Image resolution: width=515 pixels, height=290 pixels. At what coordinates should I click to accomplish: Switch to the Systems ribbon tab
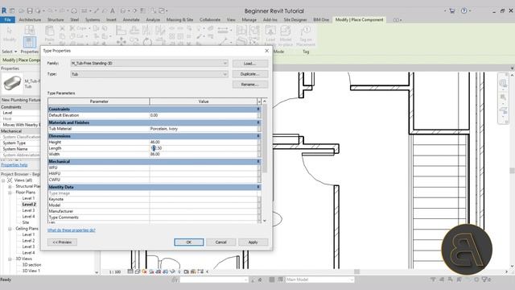[x=93, y=19]
